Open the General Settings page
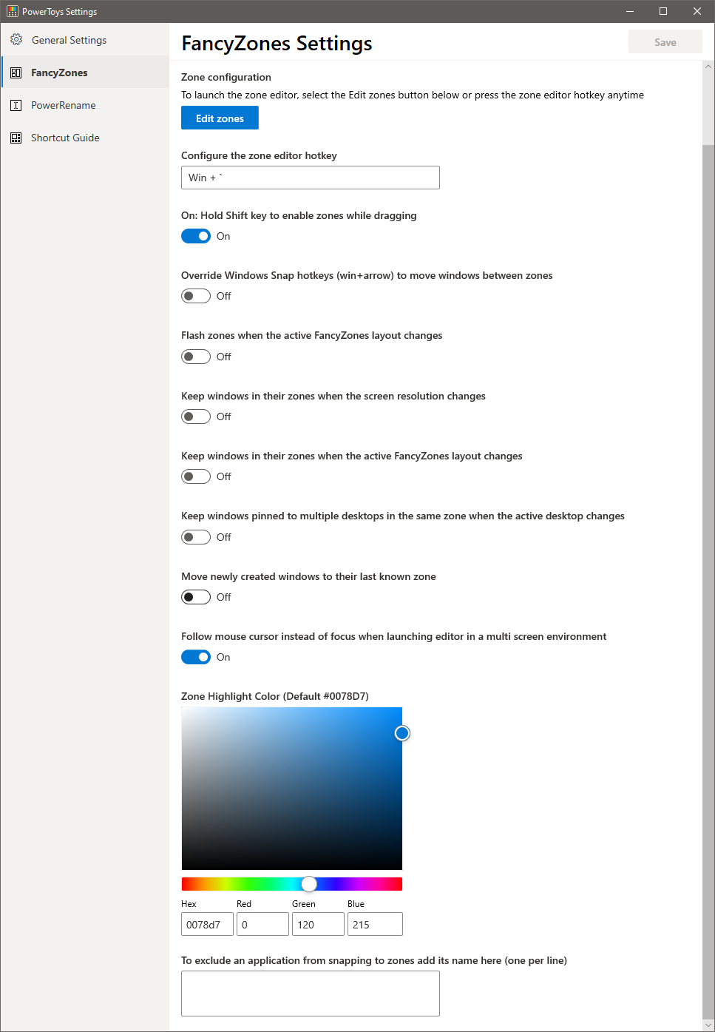The width and height of the screenshot is (715, 1032). point(69,40)
